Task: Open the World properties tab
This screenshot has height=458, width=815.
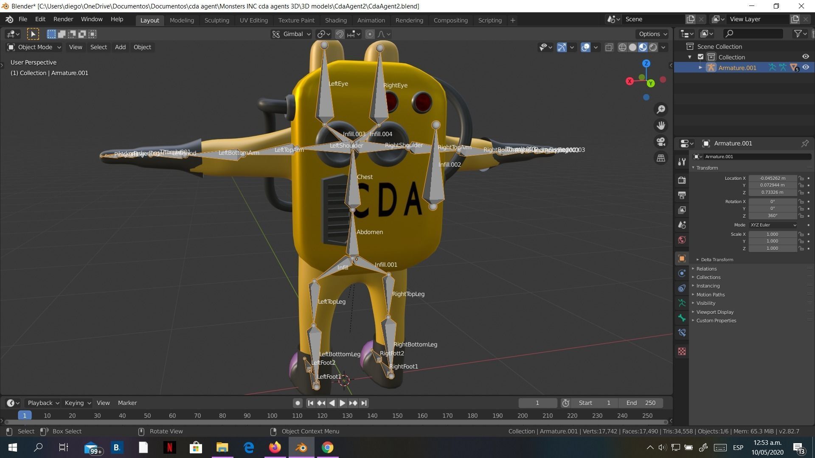Action: (682, 240)
